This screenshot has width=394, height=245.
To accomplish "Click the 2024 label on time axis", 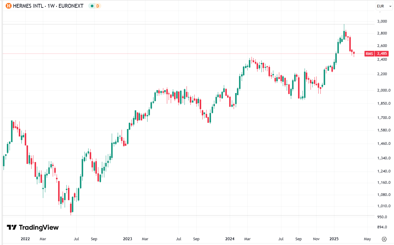I will (230, 239).
